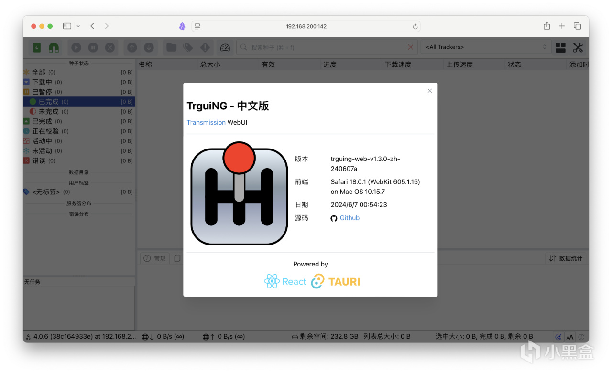Click the 数据目录 section header
Viewport: 612px width, 373px height.
pos(79,172)
